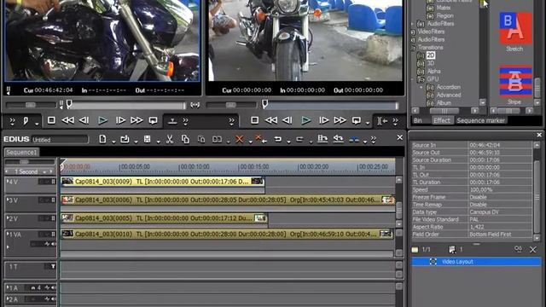
Task: Switch to the Sequence marker tab
Action: 480,120
